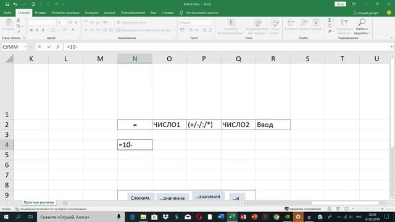Image resolution: width=395 pixels, height=222 pixels.
Task: Activate the microphone in Alice search box
Action: [118, 216]
